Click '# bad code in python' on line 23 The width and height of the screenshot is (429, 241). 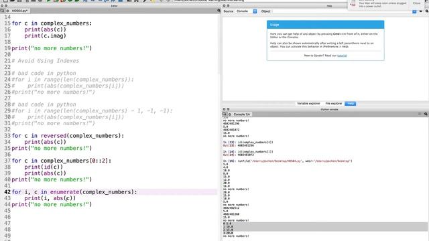coord(44,73)
